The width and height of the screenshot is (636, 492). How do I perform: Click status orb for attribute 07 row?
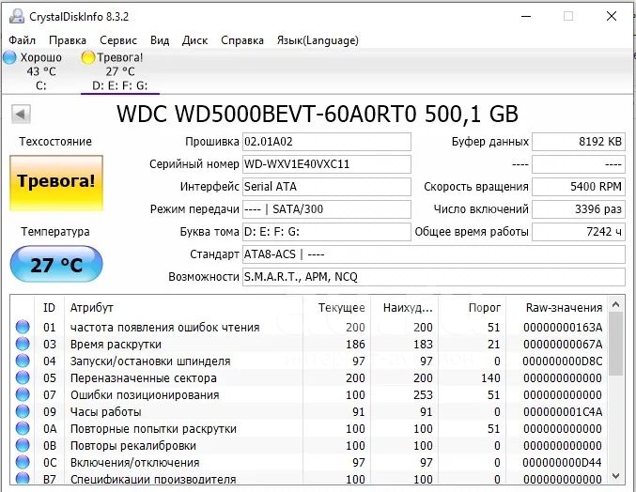point(23,394)
